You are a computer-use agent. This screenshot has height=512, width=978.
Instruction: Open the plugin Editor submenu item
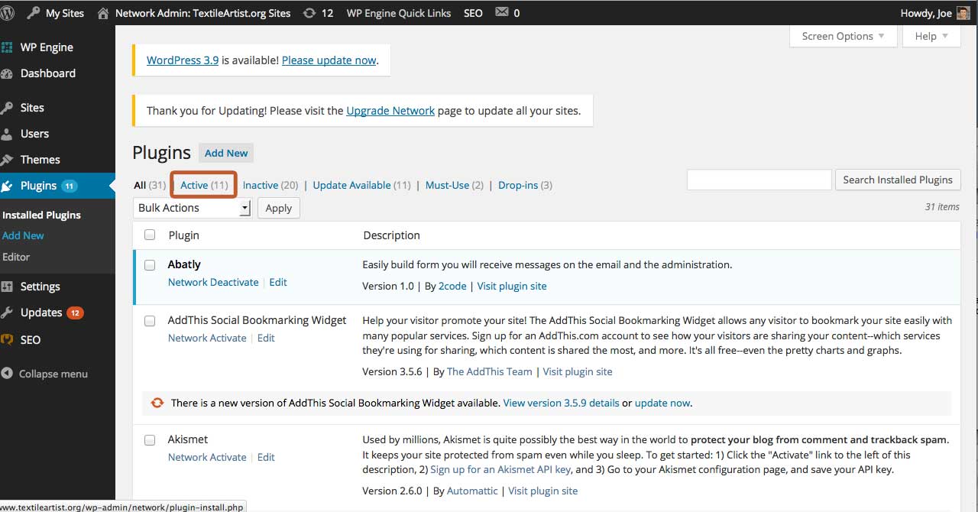tap(16, 257)
